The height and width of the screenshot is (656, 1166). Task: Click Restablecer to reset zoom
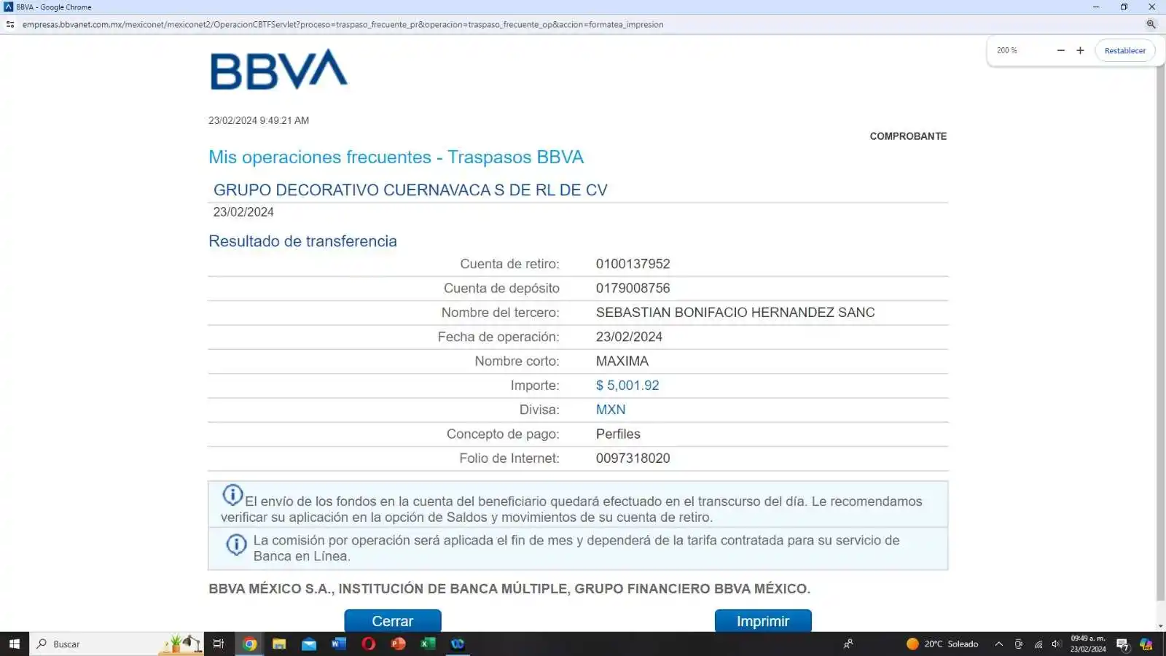(1124, 51)
